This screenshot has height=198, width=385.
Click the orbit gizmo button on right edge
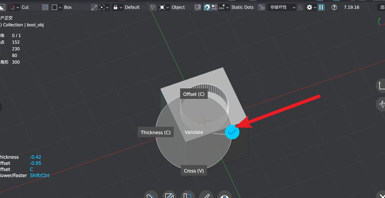(381, 104)
